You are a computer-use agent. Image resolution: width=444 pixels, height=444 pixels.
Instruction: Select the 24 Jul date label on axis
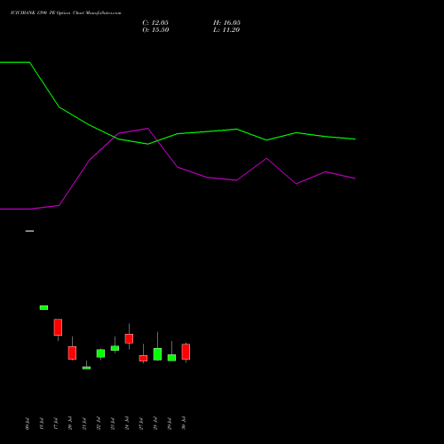[127, 423]
